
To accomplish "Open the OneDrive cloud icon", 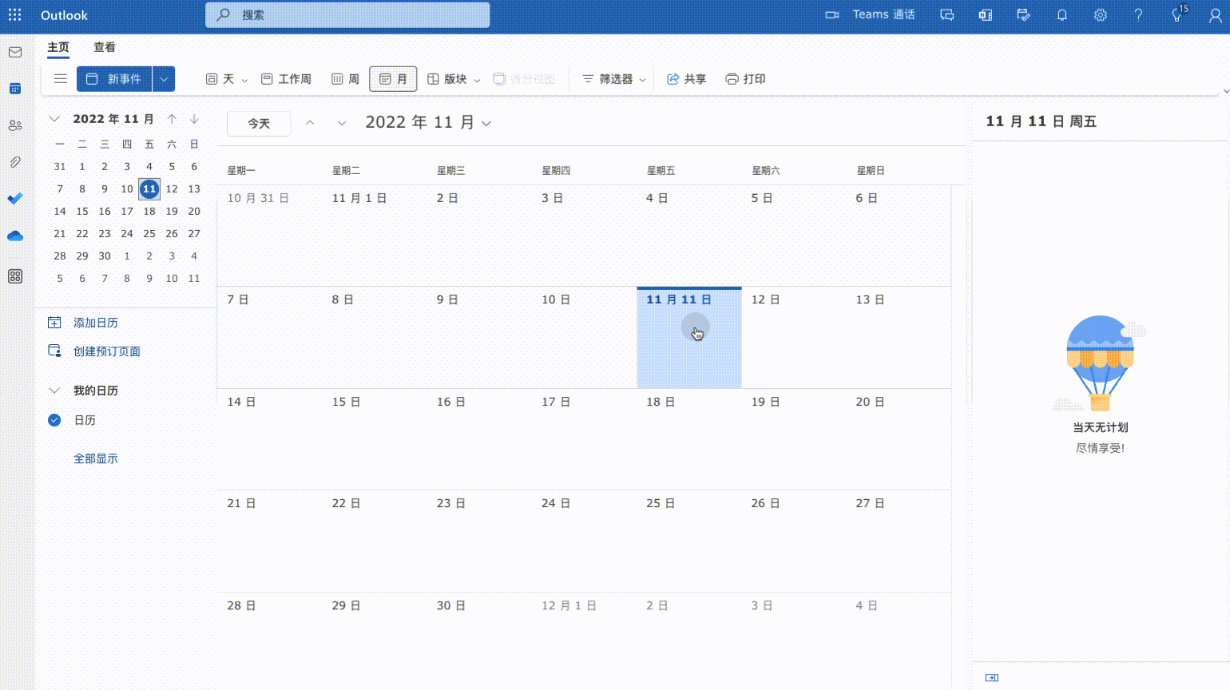I will point(15,236).
